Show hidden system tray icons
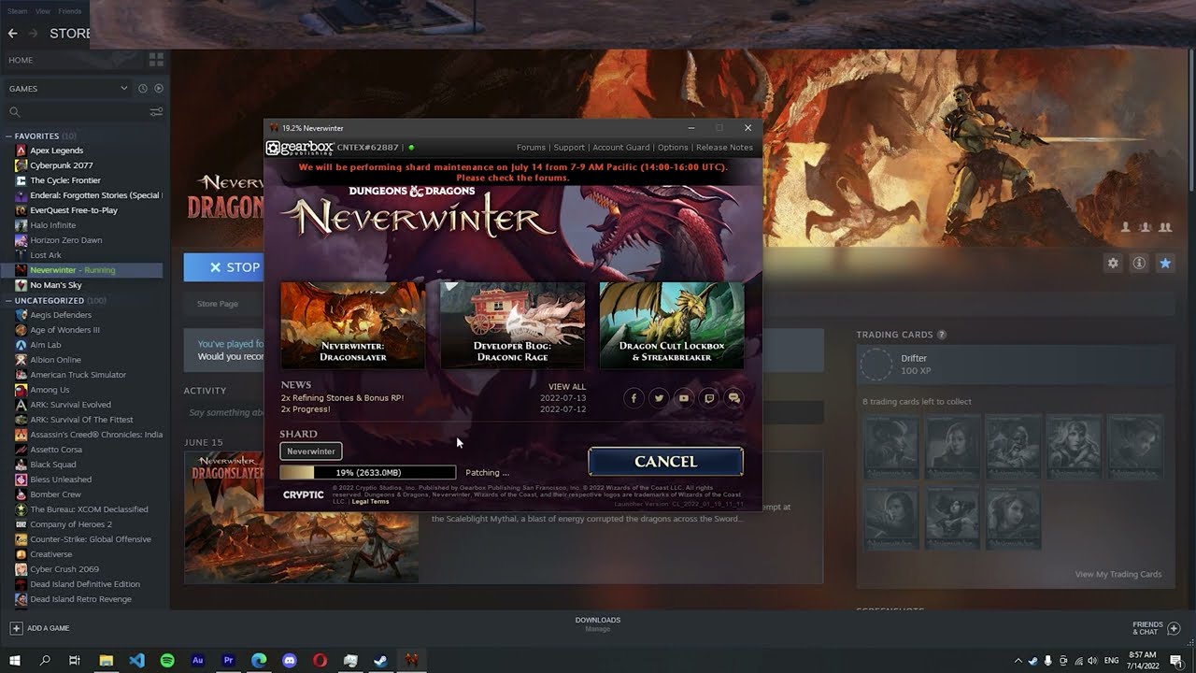 point(1018,661)
